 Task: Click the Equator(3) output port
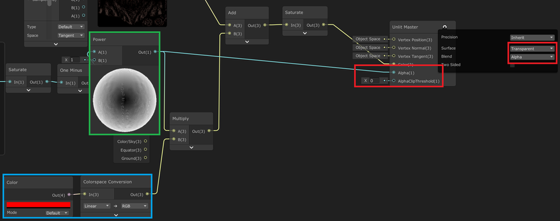pyautogui.click(x=146, y=150)
